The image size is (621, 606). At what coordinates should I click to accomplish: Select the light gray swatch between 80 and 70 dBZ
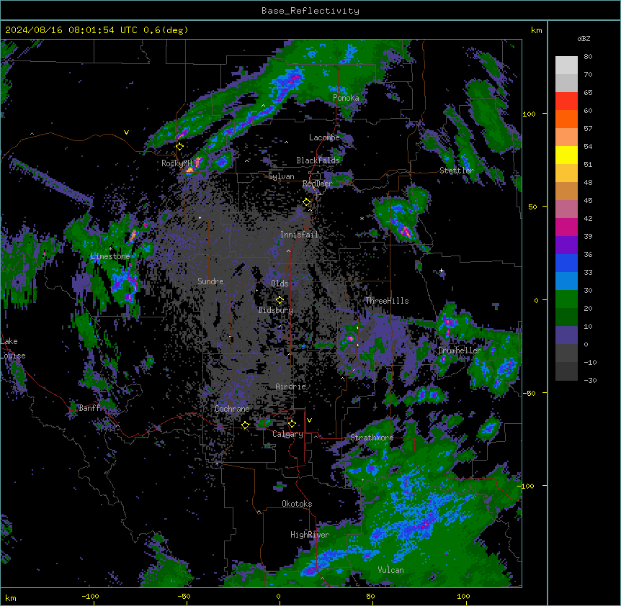(x=566, y=65)
